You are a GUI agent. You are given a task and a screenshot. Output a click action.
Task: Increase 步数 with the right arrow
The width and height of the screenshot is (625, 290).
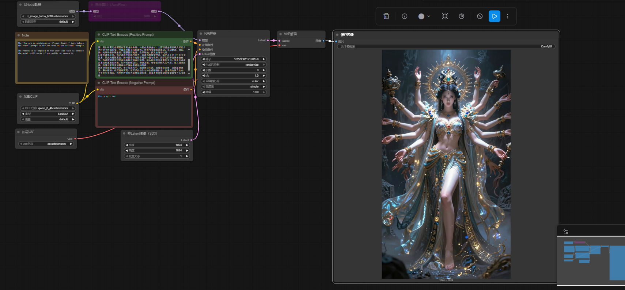click(264, 70)
